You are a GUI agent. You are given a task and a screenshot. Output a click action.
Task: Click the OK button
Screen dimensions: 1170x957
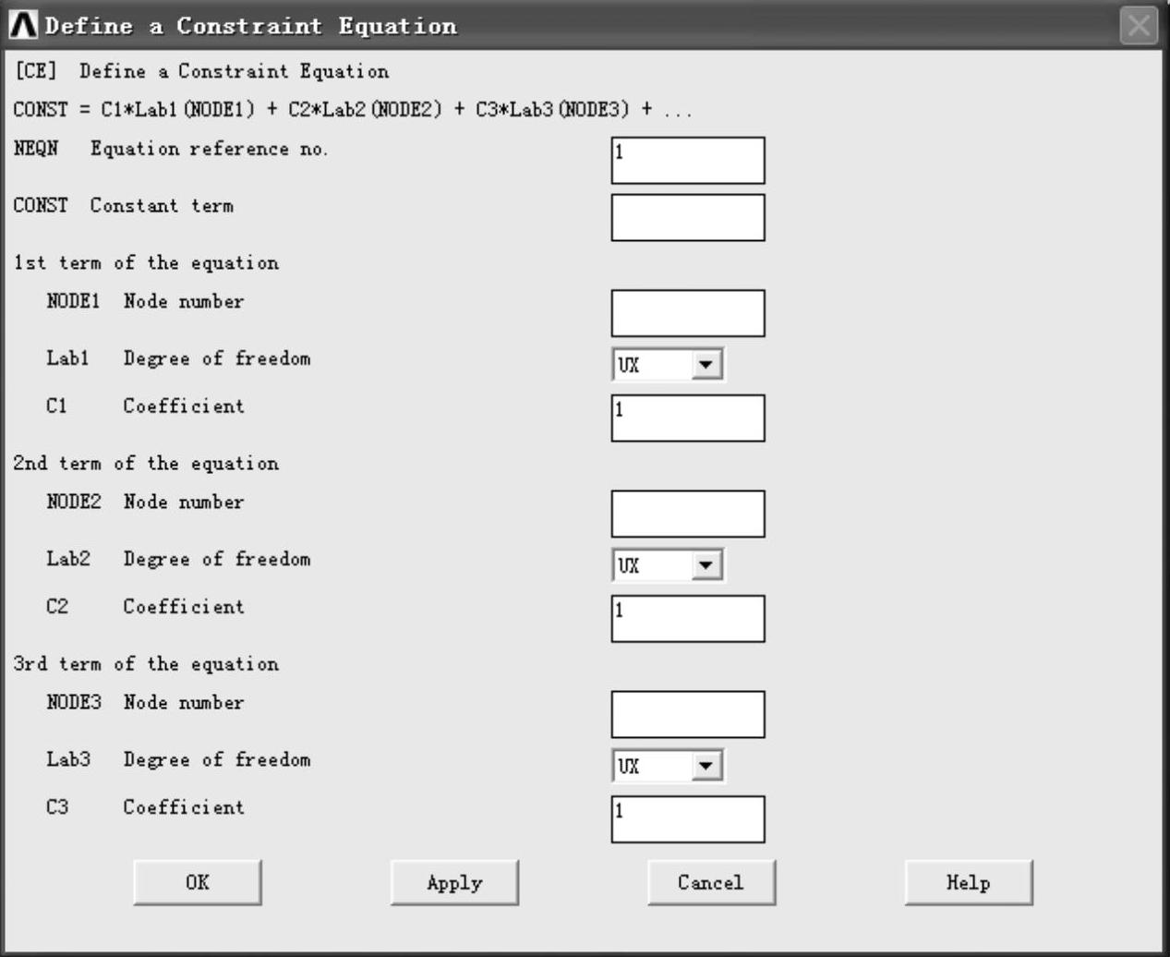(x=198, y=883)
